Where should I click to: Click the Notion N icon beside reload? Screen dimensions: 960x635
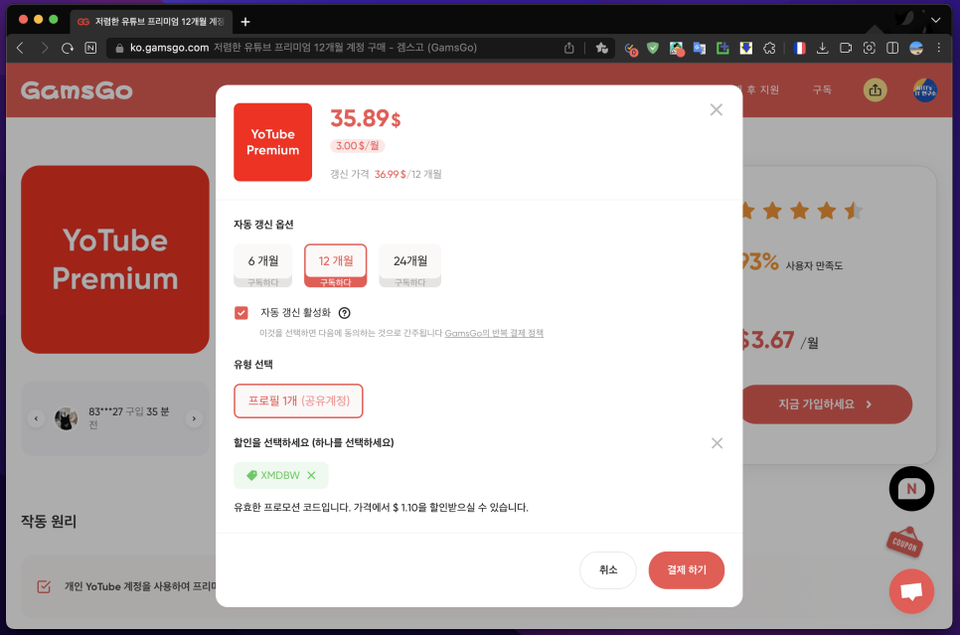90,48
